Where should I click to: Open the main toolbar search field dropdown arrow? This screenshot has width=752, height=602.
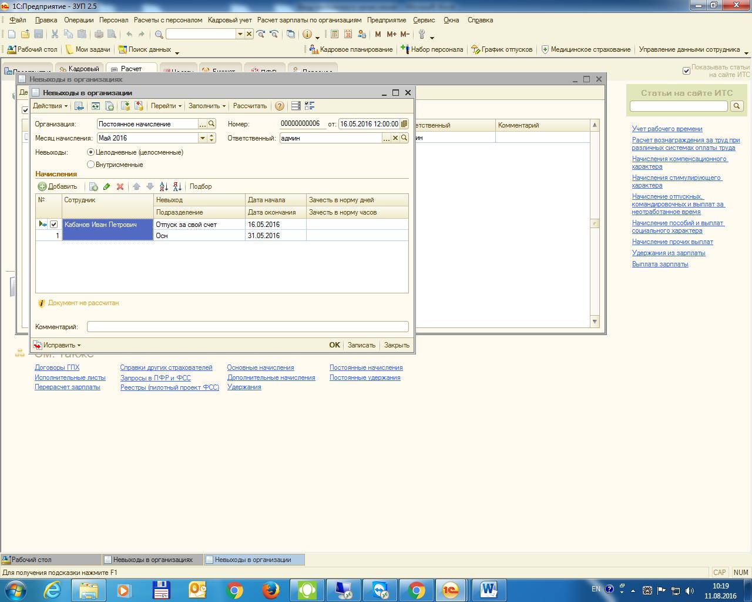[x=240, y=34]
